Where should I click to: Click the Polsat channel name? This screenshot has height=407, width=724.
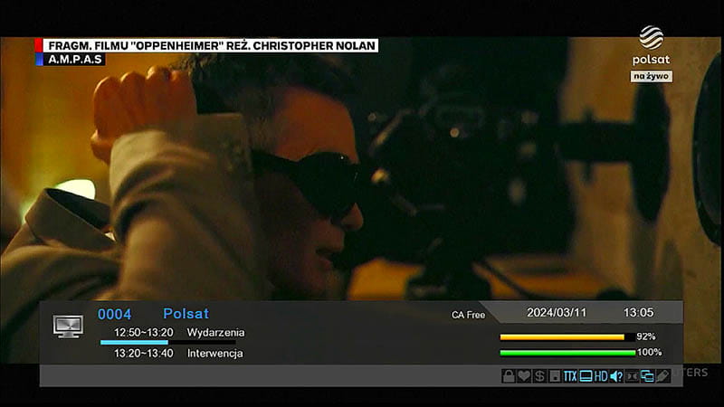pos(186,314)
